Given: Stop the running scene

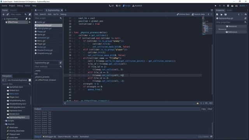Looking at the screenshot, I should click(x=224, y=6).
